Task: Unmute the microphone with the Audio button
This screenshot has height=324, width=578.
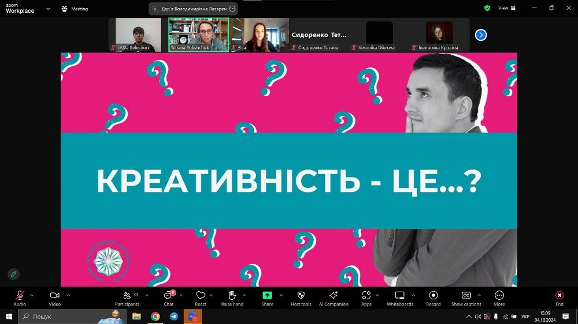Action: click(x=20, y=297)
